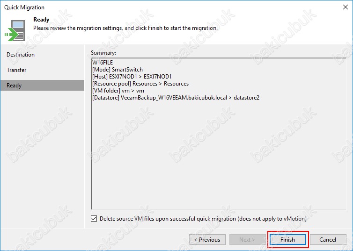Select the Ready wizard step

(x=42, y=86)
